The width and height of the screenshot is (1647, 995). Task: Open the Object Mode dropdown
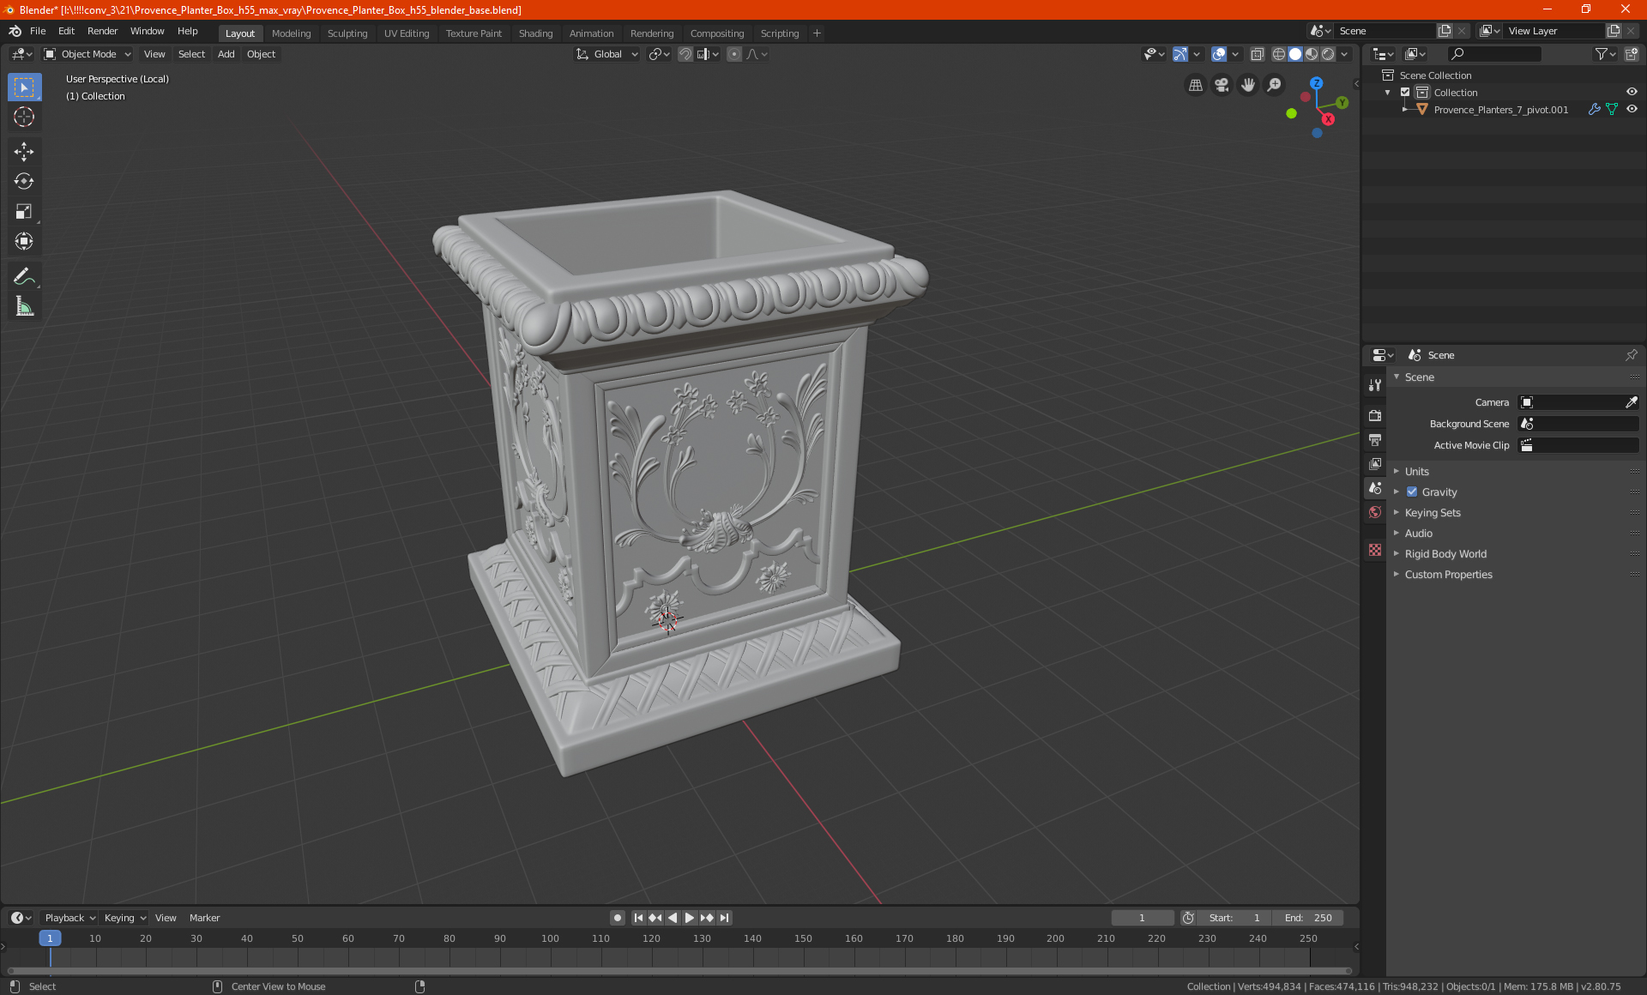click(87, 54)
